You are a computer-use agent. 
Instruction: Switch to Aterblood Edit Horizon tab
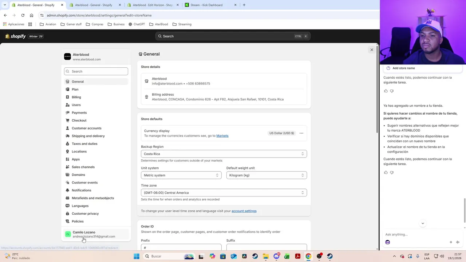point(153,5)
